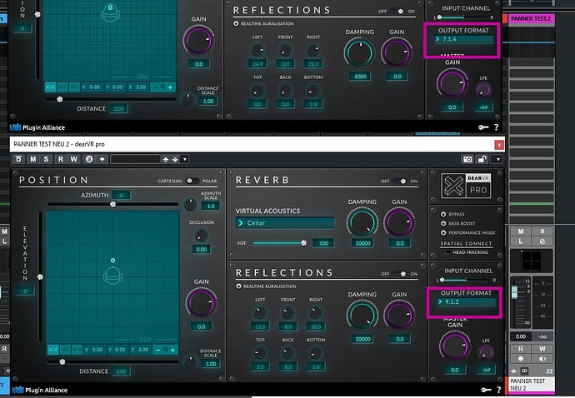
Task: Click lower Azimuth slider handle
Action: tap(113, 204)
